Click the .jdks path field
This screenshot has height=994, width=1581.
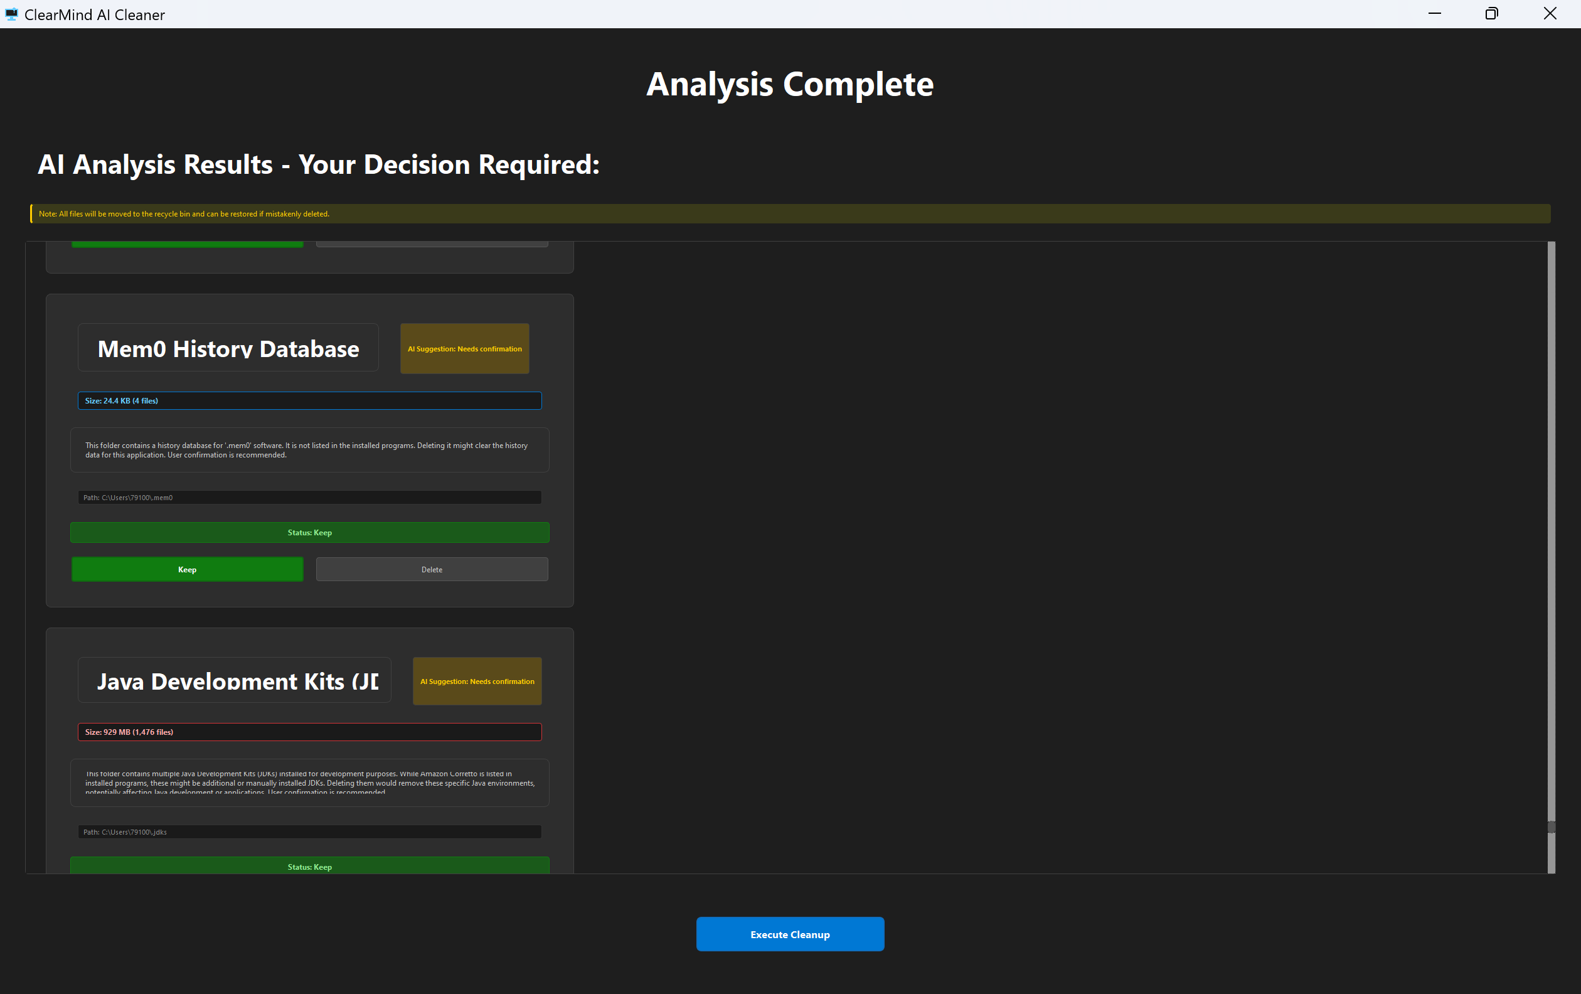point(309,832)
